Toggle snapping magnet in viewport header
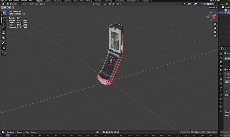Viewport: 230px width, 137px height. point(110,4)
